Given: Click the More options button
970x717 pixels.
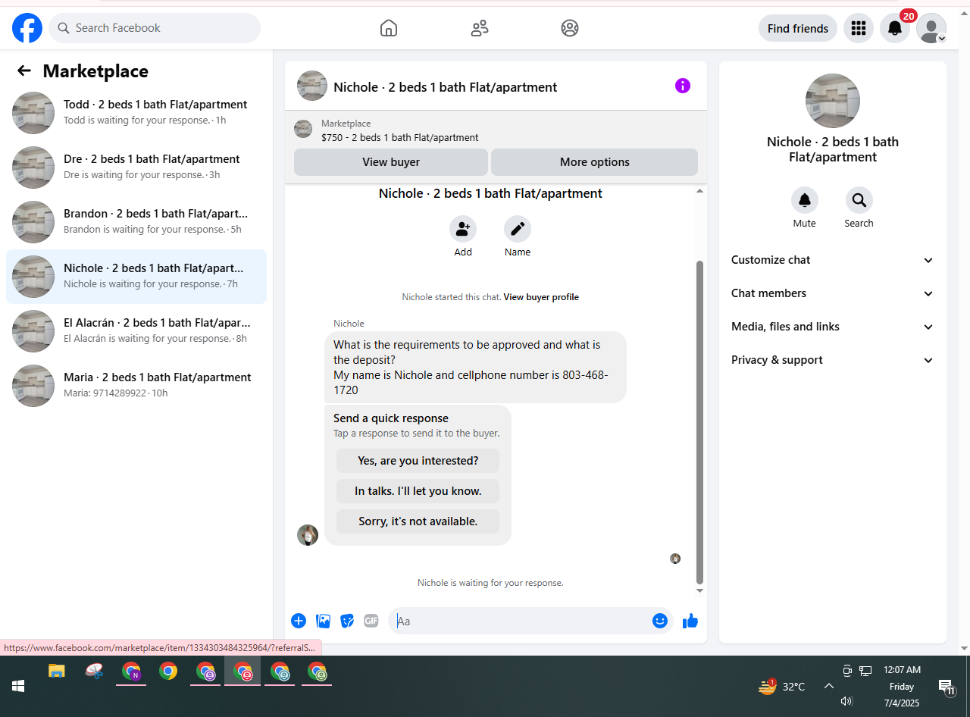Looking at the screenshot, I should click(x=595, y=162).
